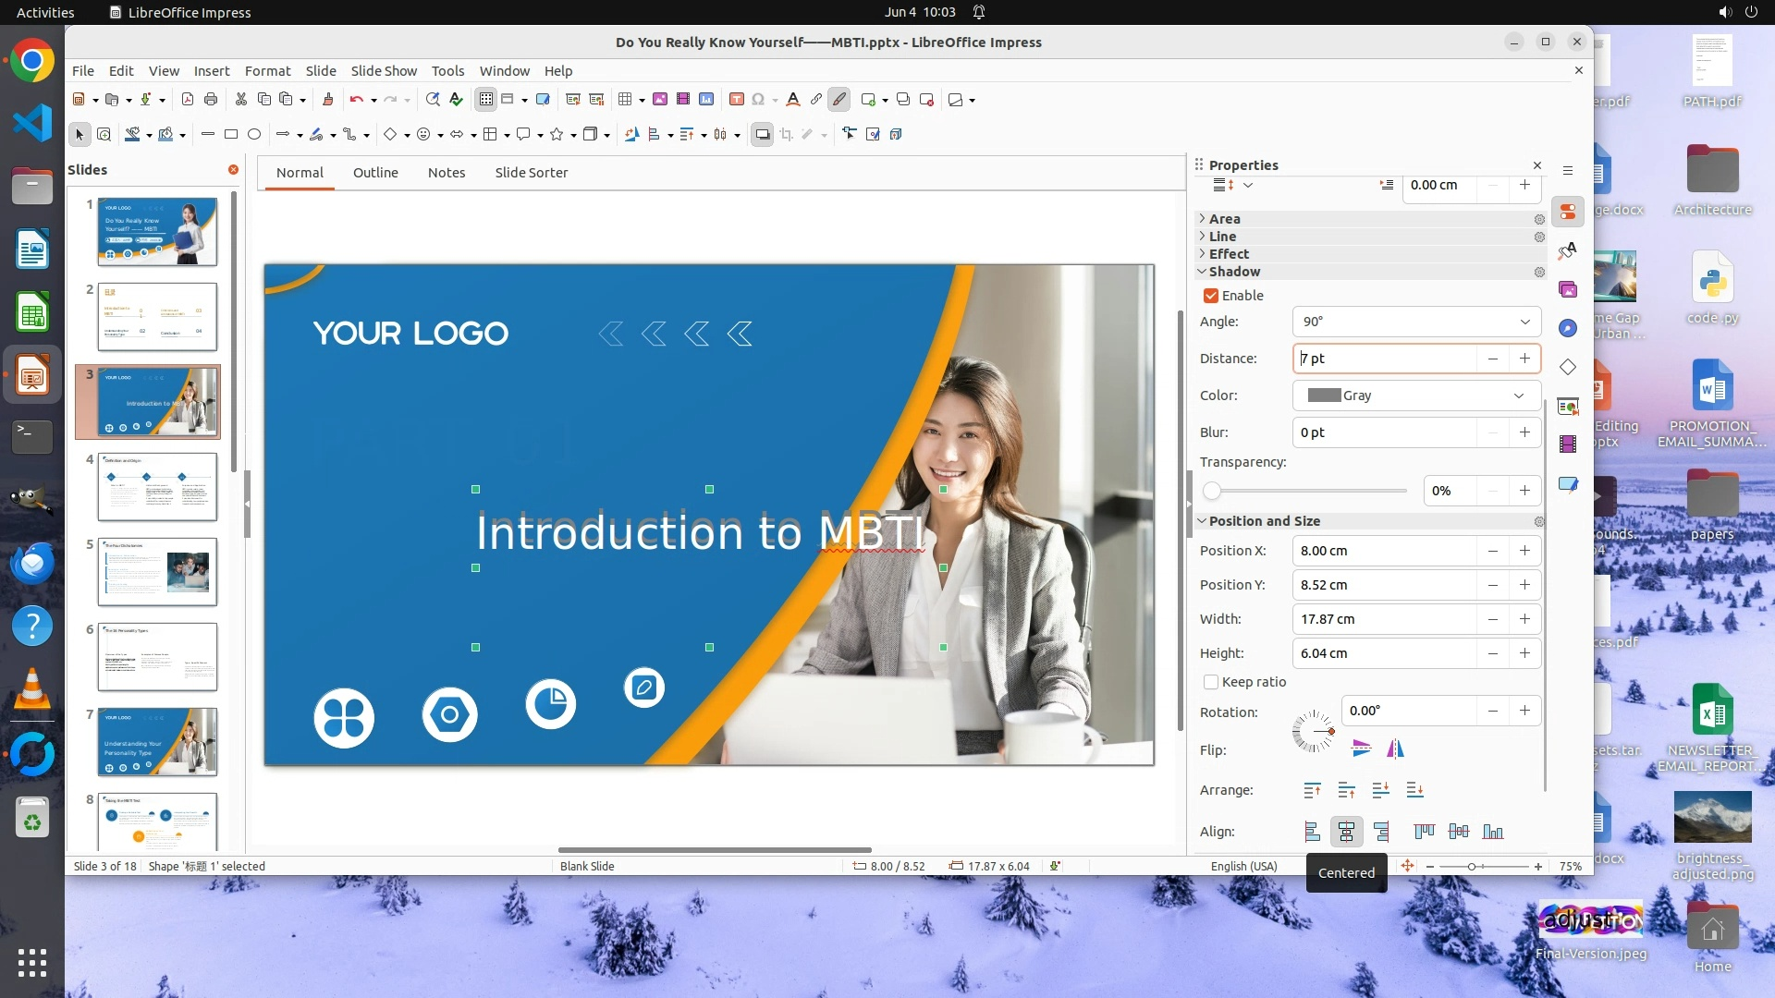Switch to the Slide Sorter tab

pos(531,173)
